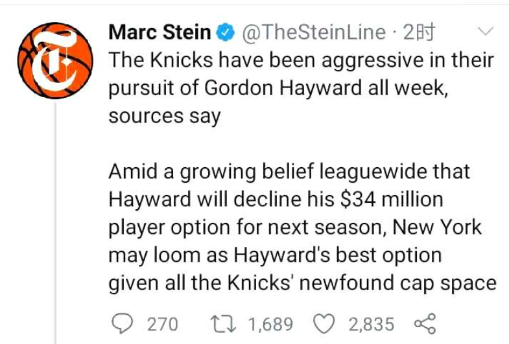Click the 2,835 likes count
509x344 pixels.
pos(372,324)
